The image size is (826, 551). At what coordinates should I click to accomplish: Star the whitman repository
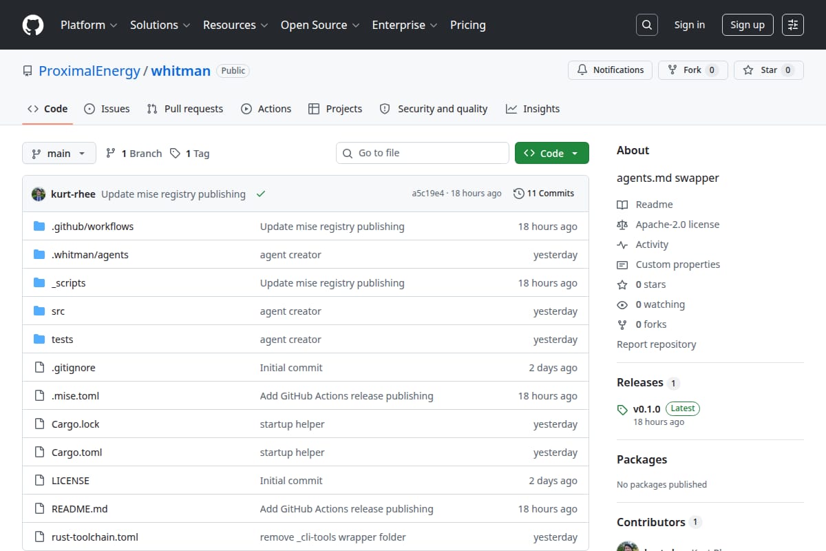[x=769, y=70]
